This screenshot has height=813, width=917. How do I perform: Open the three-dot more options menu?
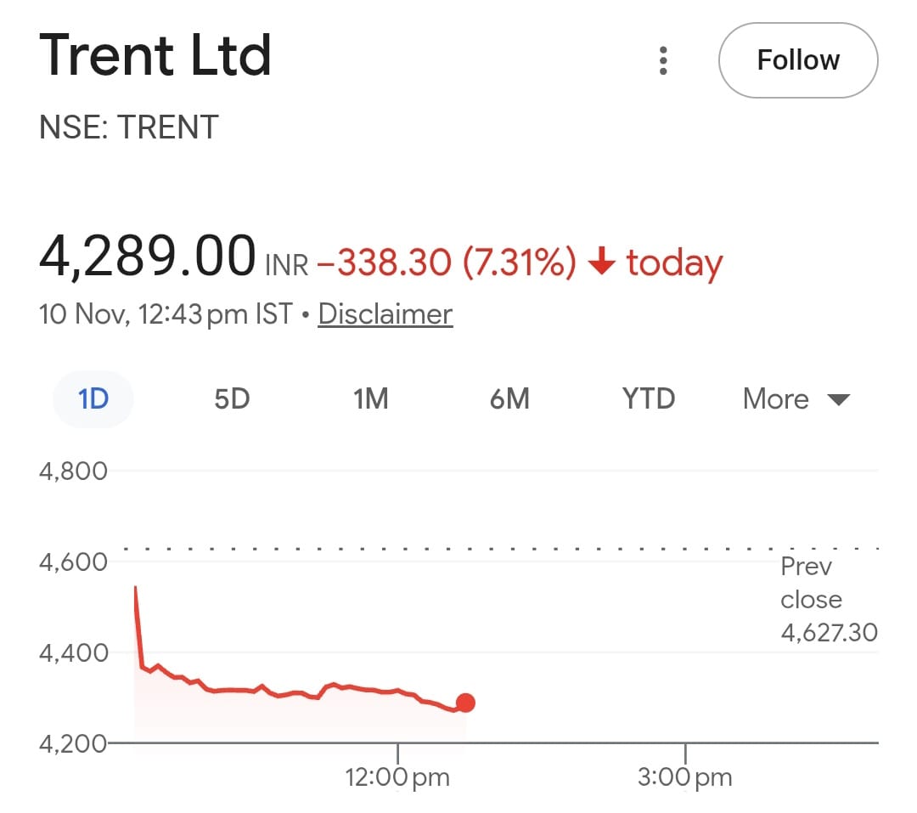click(663, 60)
